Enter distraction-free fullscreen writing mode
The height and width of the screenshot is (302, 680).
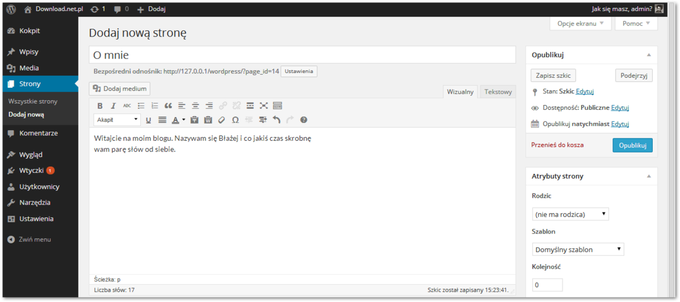pyautogui.click(x=264, y=106)
